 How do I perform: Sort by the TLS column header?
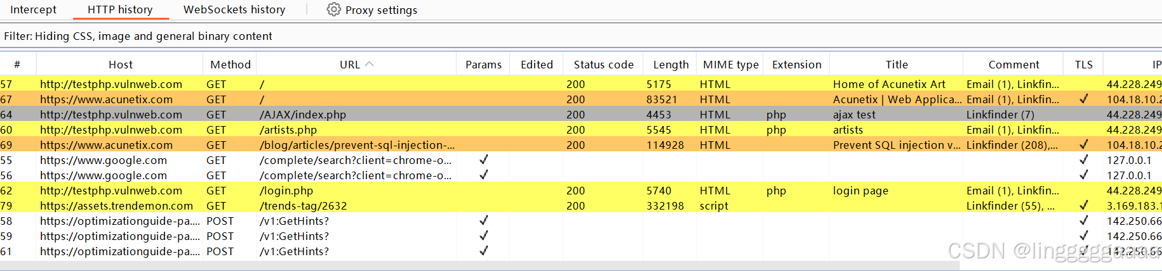click(1083, 65)
